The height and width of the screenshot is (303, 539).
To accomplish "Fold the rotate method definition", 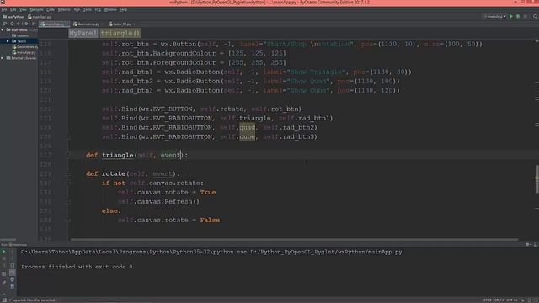I will coord(67,174).
